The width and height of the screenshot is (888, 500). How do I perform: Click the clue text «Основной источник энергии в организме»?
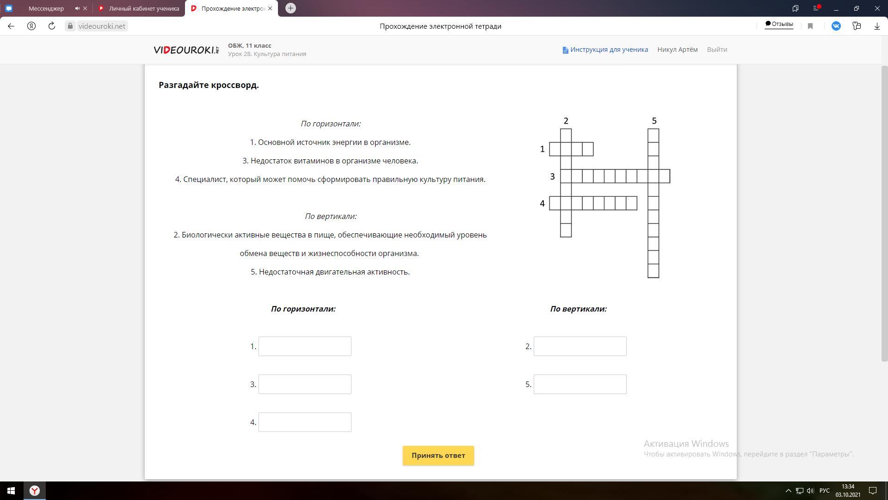tap(334, 142)
